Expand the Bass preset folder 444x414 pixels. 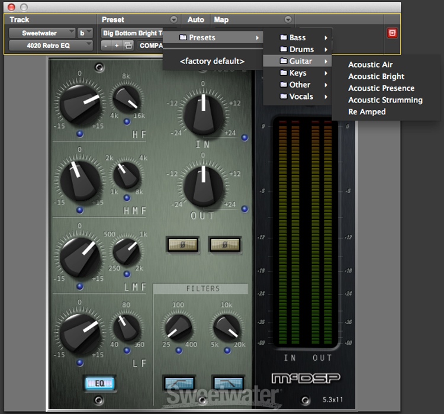pyautogui.click(x=297, y=37)
